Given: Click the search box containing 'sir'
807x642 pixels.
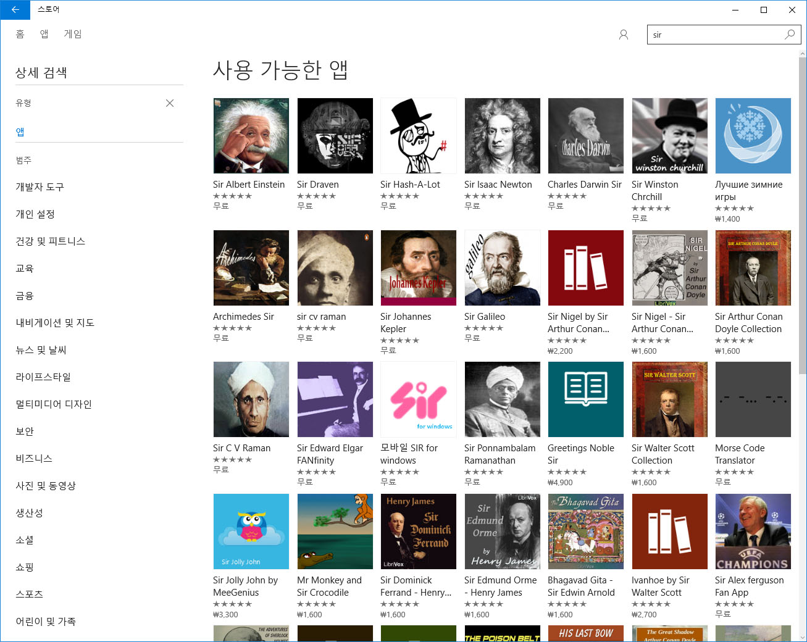Looking at the screenshot, I should (x=713, y=35).
